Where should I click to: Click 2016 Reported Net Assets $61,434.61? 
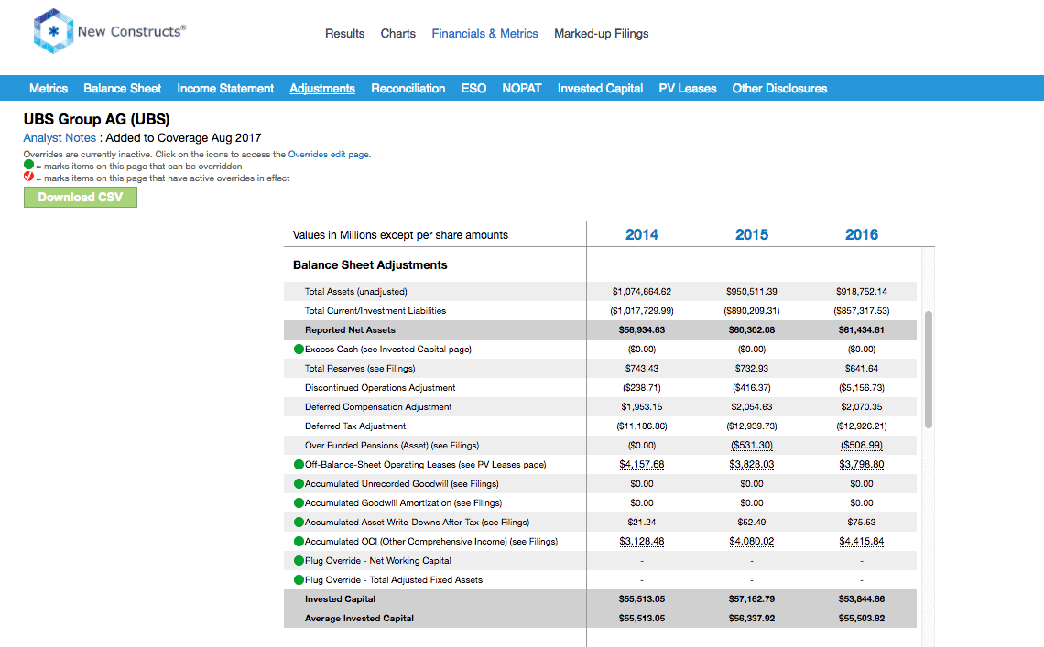click(862, 330)
